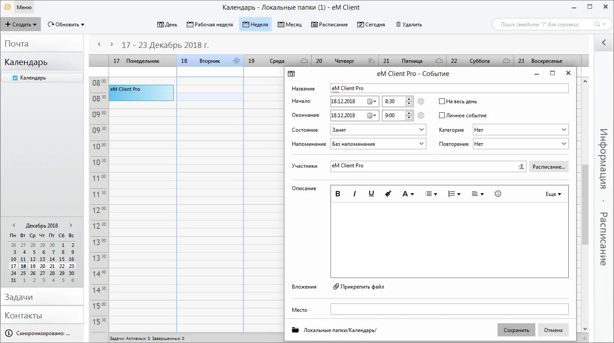Click the Создать button
This screenshot has width=614, height=343.
point(21,25)
